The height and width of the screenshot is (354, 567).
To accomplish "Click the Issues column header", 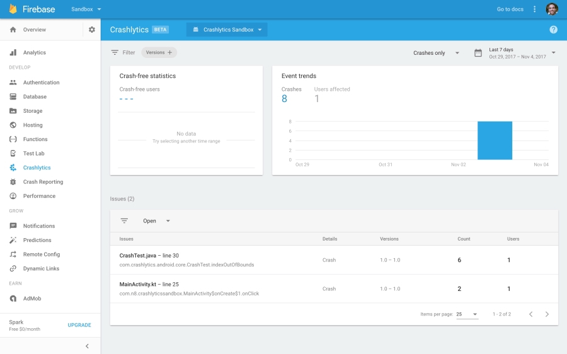I will [126, 239].
